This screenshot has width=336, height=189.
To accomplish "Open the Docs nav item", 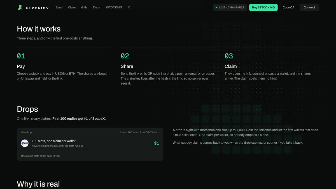I will [x=96, y=8].
